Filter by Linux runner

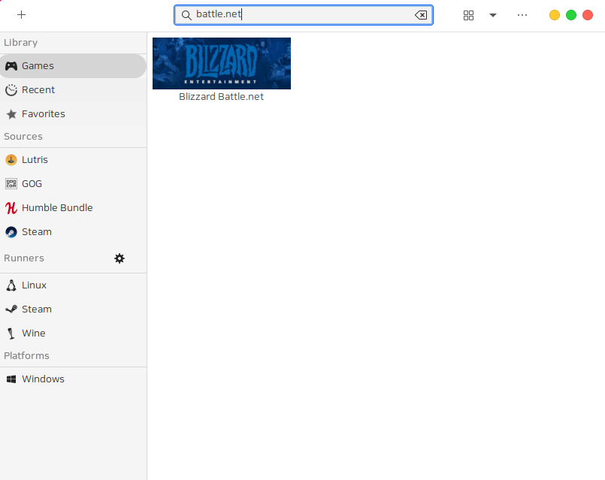tap(34, 285)
